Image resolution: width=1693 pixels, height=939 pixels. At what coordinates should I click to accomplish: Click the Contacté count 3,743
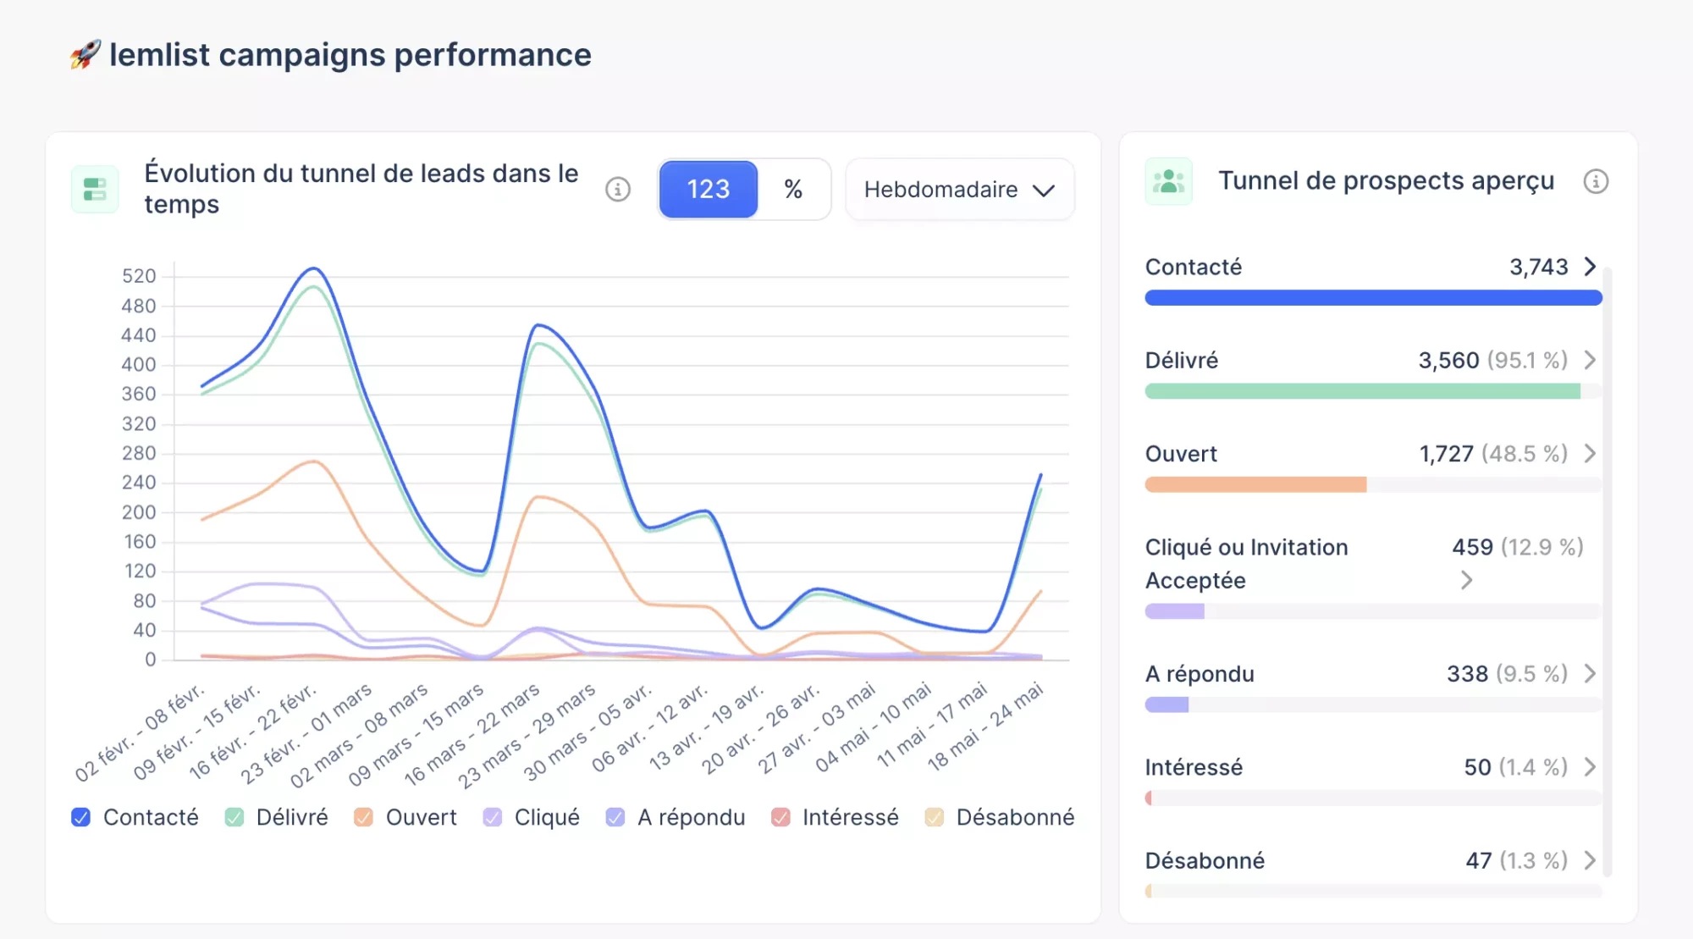1539,267
